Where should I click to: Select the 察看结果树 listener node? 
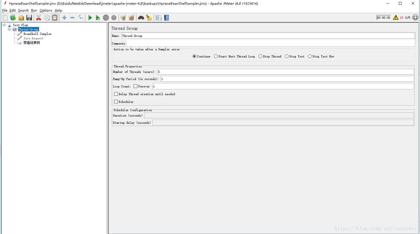pyautogui.click(x=32, y=43)
